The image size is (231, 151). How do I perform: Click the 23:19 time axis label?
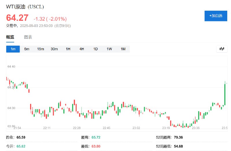point(166,128)
